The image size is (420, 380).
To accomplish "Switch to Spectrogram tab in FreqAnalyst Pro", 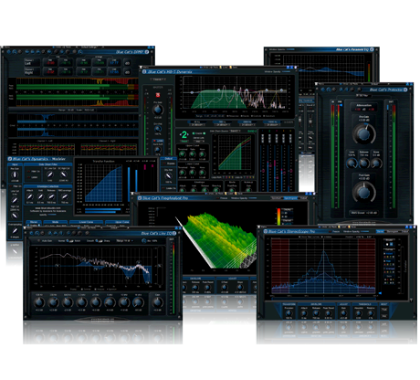I will pos(290,198).
